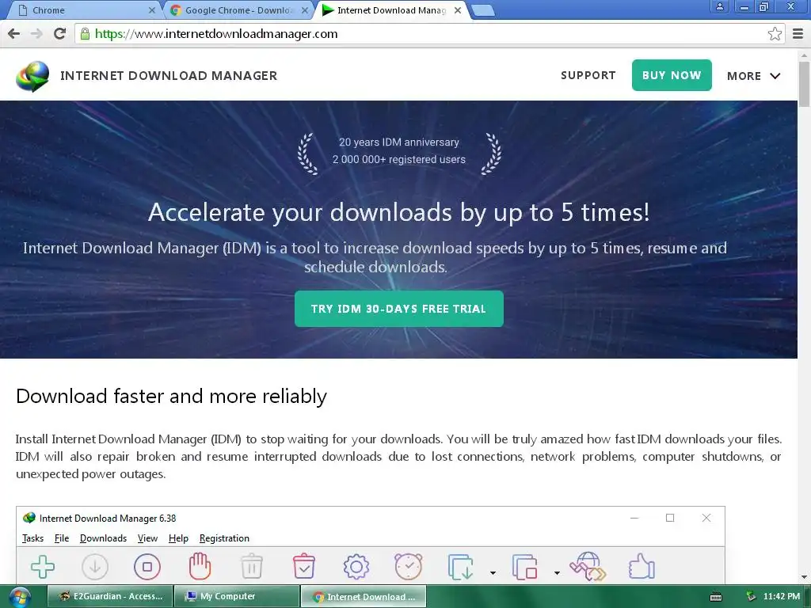Click the IDM globe logo in header
The image size is (811, 608).
32,76
